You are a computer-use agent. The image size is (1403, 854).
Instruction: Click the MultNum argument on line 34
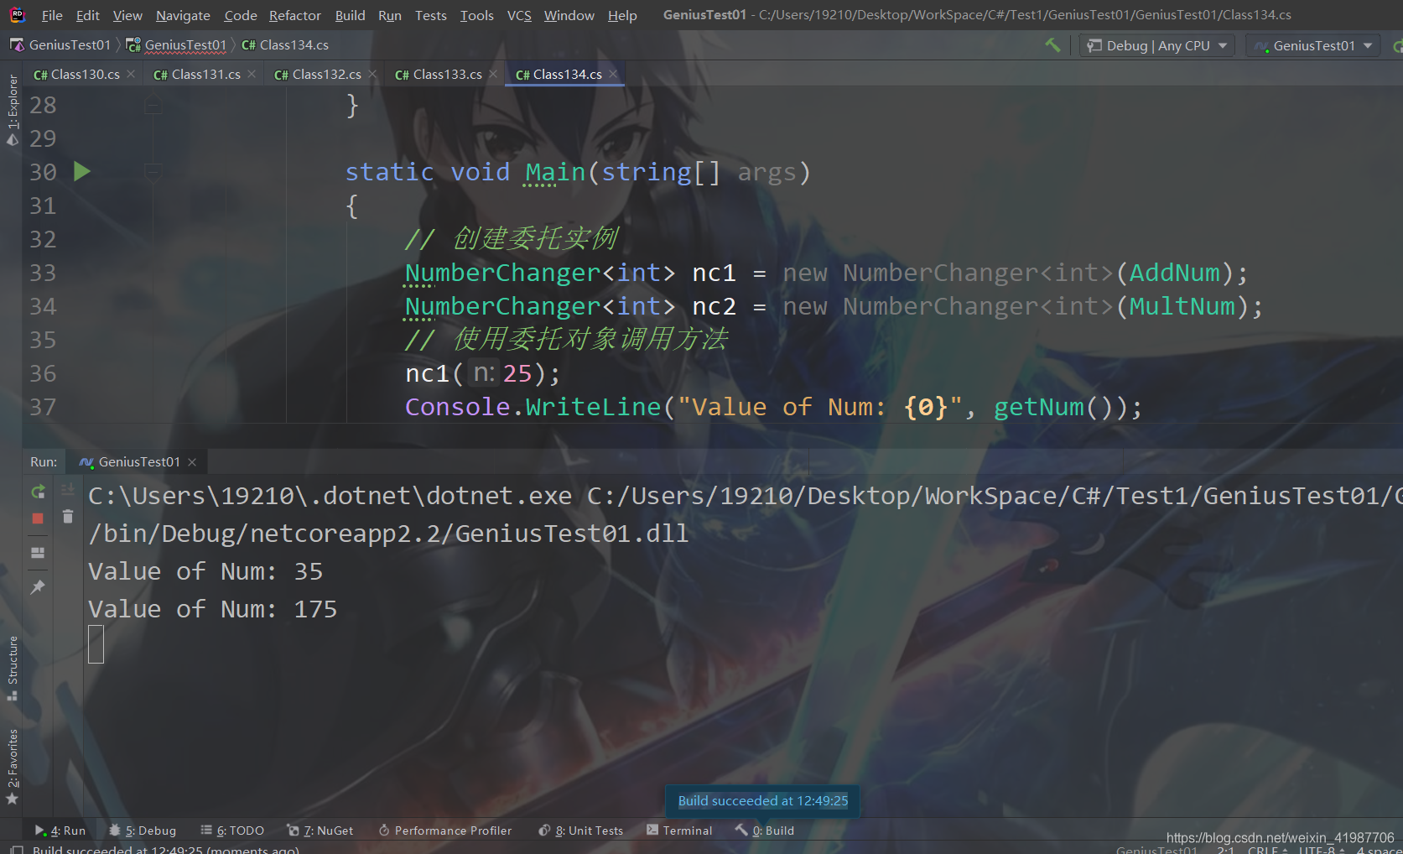[1182, 306]
